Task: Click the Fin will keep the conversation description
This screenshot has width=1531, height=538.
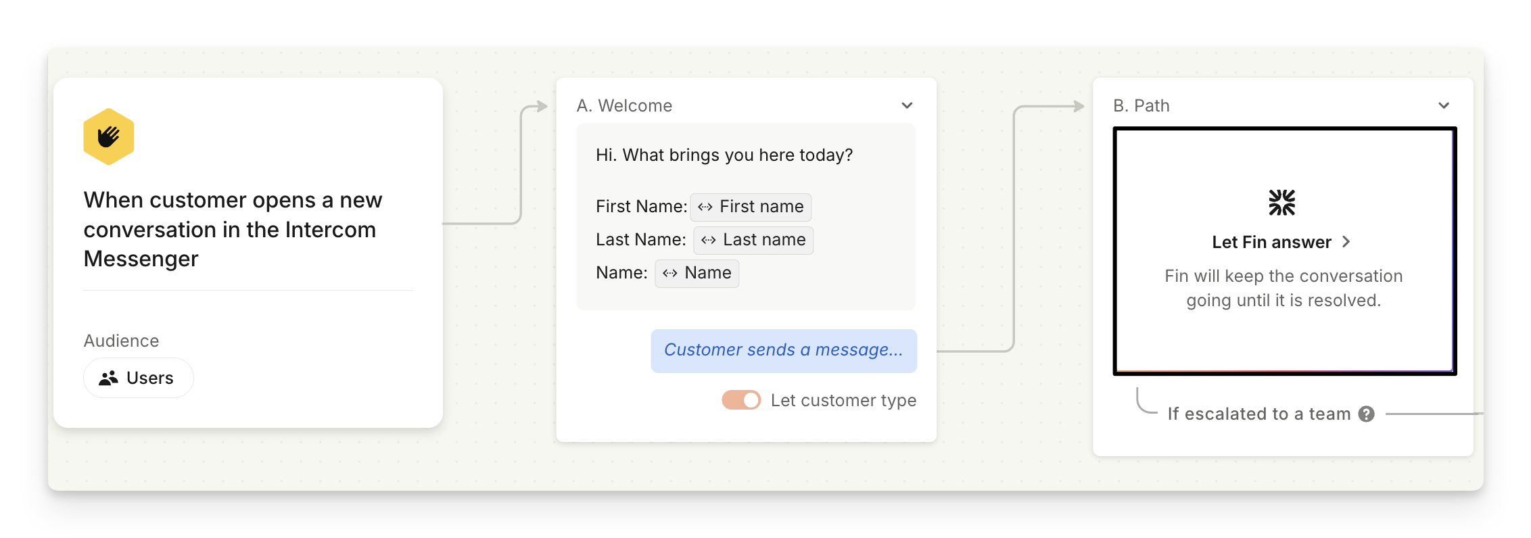Action: point(1283,288)
